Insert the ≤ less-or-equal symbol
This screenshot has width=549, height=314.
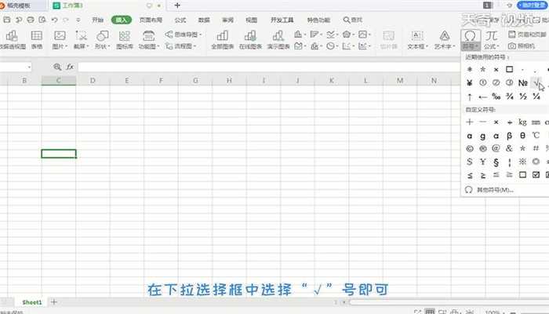[470, 175]
